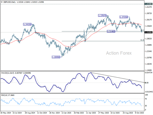Select the 1.34330 price label
The image size is (153, 115).
(27, 24)
